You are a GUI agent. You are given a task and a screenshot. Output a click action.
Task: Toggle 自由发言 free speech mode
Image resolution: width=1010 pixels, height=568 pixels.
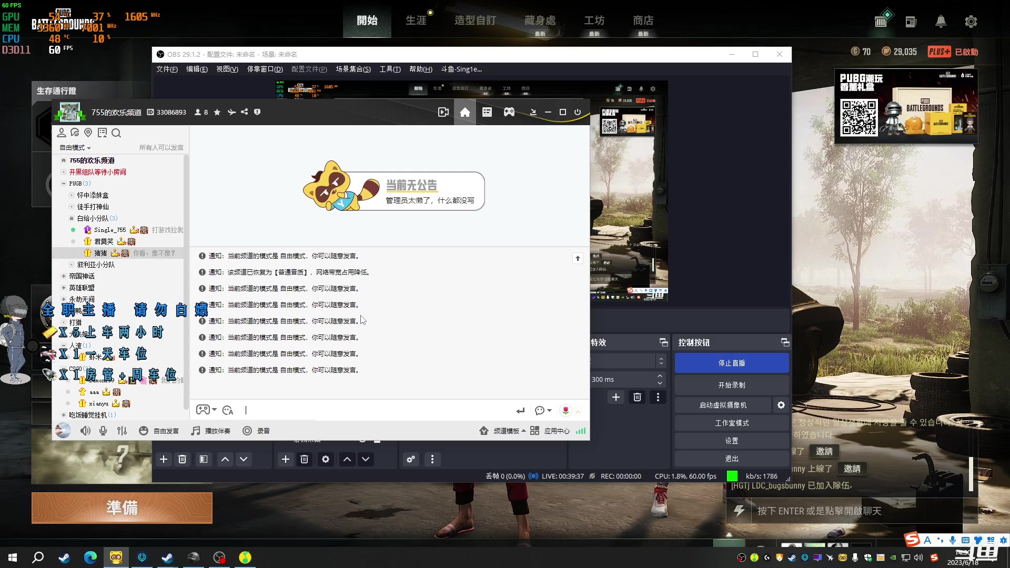159,431
